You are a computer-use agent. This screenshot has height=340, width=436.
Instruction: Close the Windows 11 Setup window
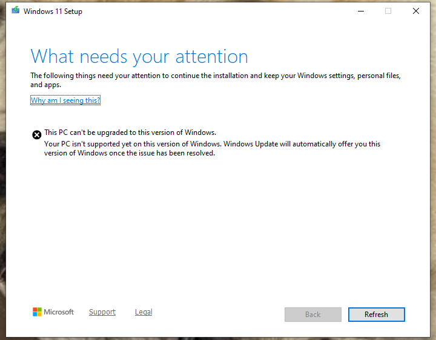(x=416, y=11)
